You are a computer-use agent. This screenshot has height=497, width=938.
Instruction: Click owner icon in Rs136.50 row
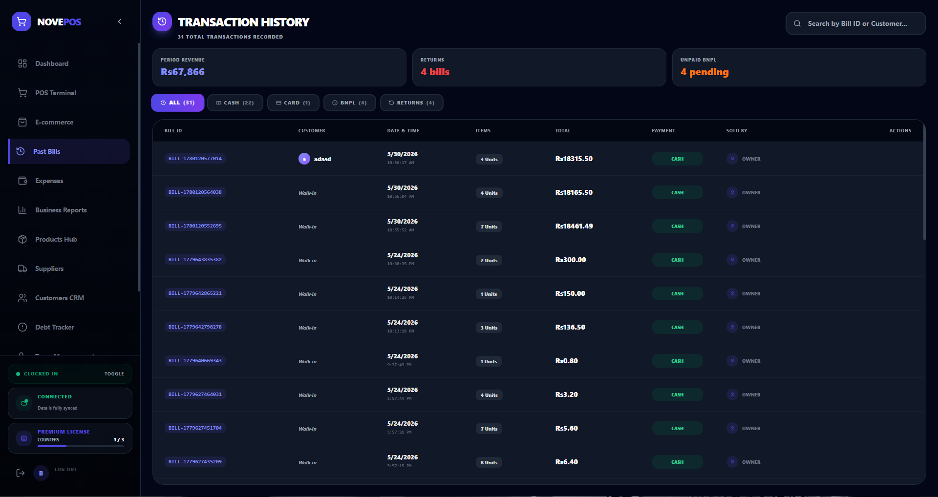[732, 327]
